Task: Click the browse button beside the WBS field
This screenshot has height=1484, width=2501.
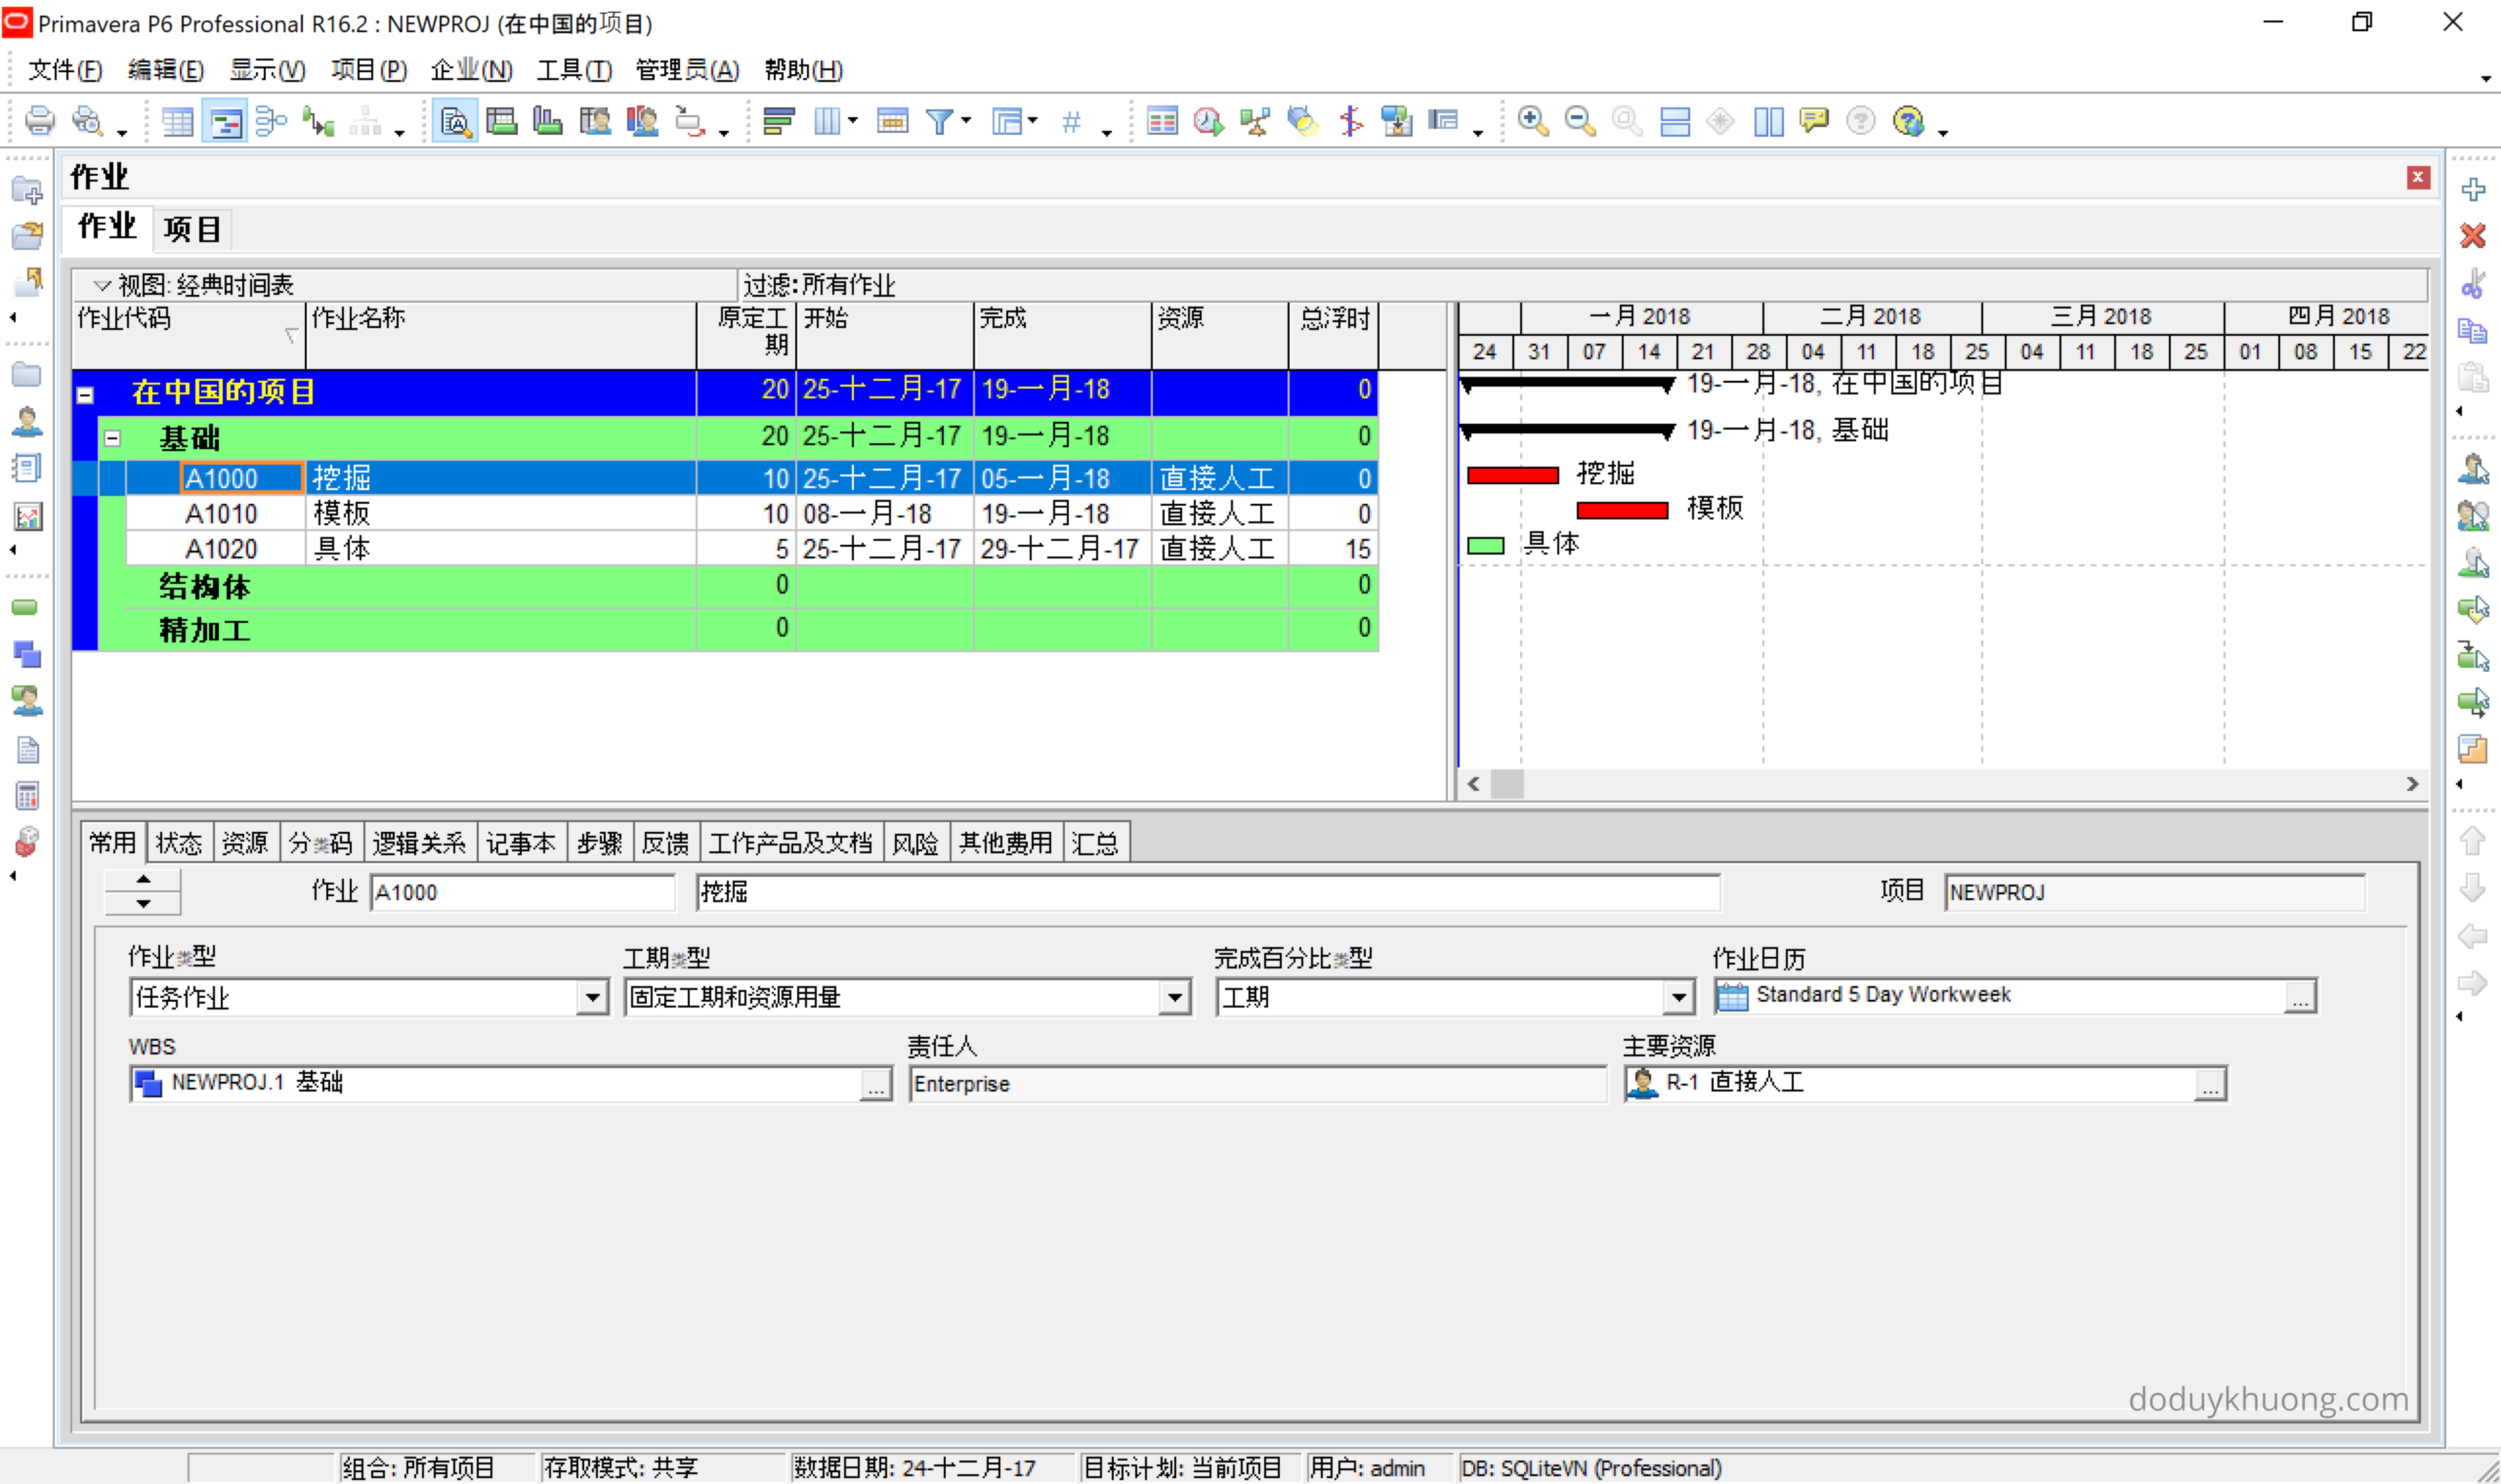Action: click(875, 1084)
